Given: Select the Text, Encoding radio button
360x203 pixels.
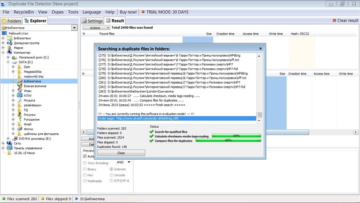Looking at the screenshot, I should (x=85, y=163).
